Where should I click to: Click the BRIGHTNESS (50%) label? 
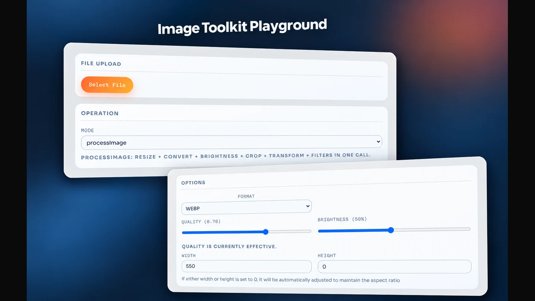(x=342, y=219)
